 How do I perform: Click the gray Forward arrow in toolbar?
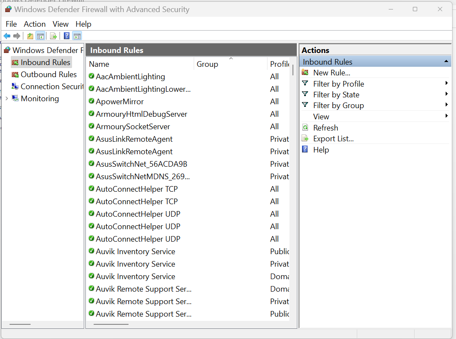pyautogui.click(x=17, y=36)
